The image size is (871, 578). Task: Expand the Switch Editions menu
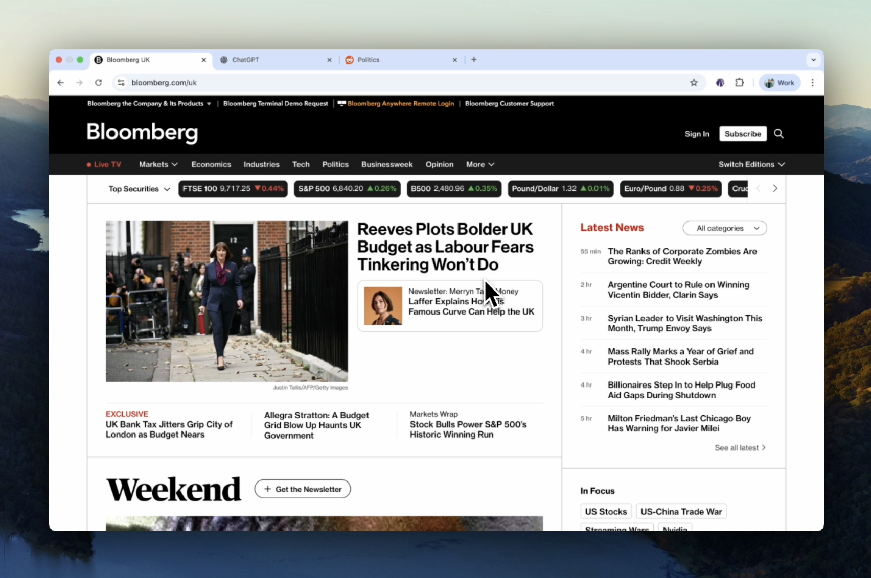751,164
